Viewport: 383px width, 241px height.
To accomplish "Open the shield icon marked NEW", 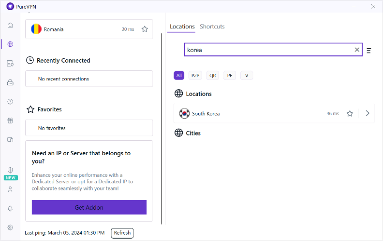I will click(10, 171).
